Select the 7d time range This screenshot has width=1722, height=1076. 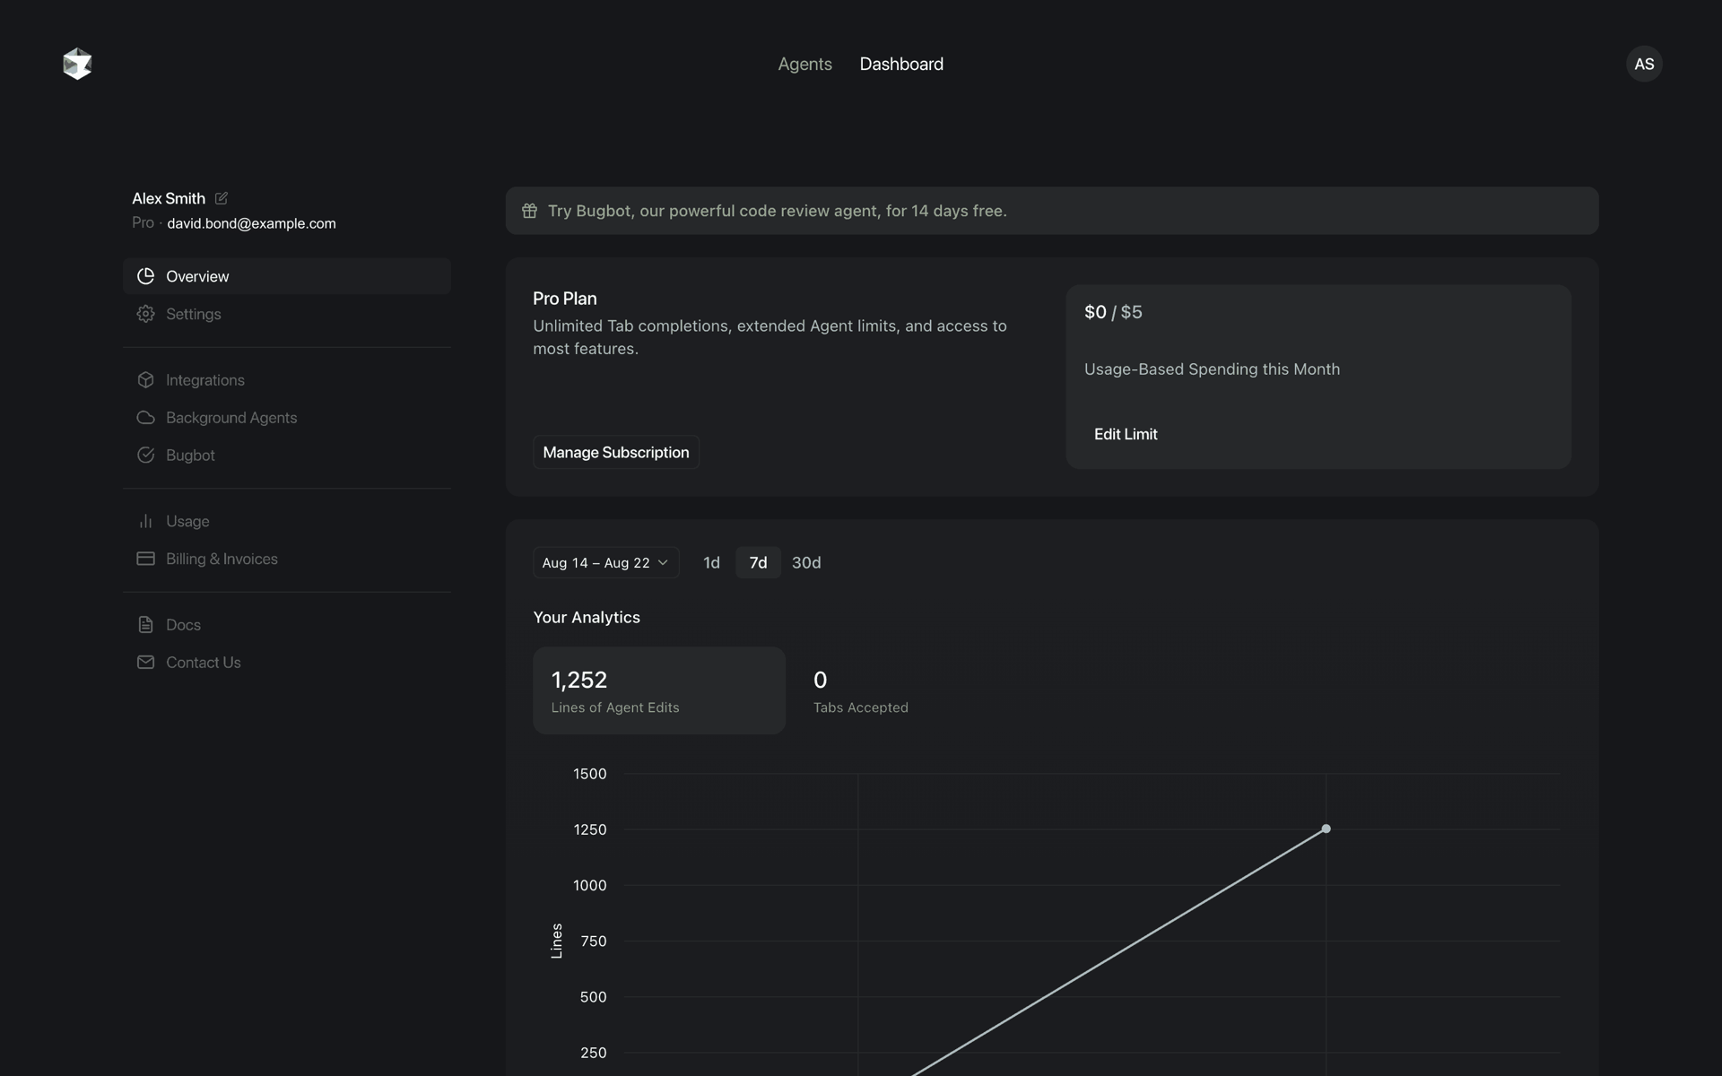coord(758,563)
